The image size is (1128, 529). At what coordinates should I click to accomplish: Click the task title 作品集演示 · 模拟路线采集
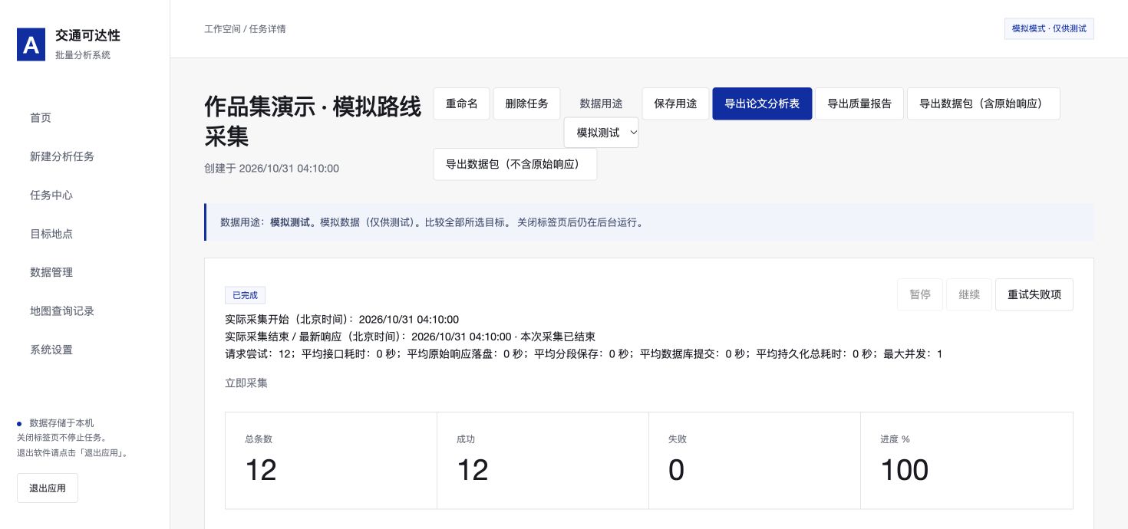pos(313,122)
